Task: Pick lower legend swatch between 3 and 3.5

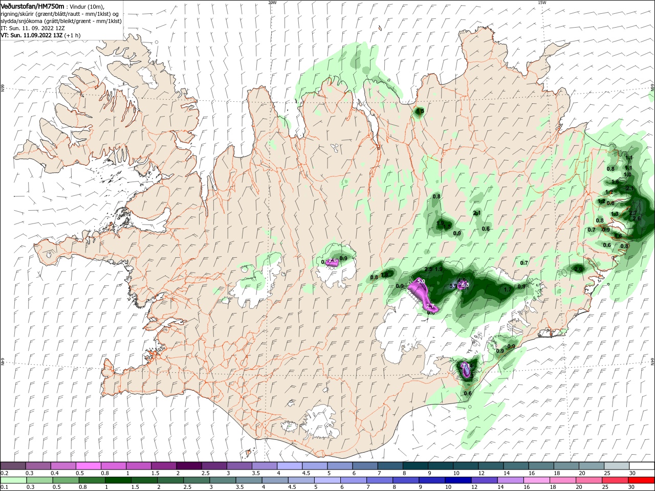Action: [x=223, y=480]
